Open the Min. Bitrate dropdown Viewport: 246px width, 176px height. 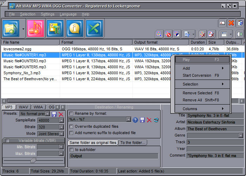(61, 147)
